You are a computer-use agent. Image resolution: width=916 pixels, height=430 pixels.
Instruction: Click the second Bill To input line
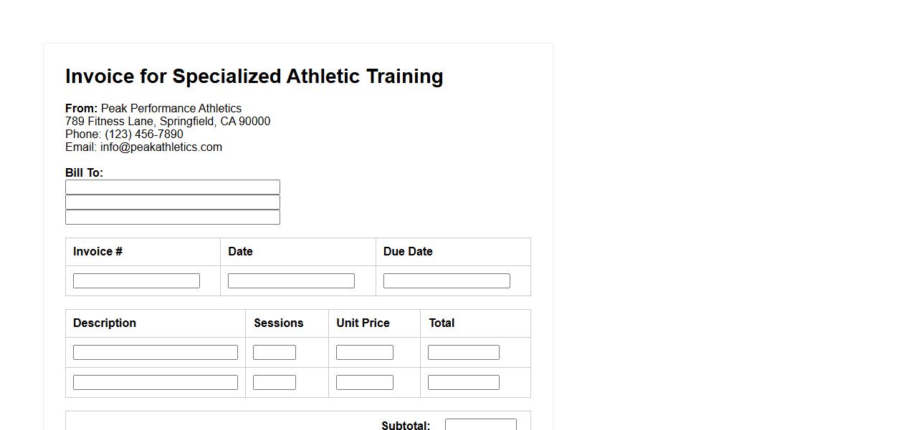pyautogui.click(x=172, y=202)
